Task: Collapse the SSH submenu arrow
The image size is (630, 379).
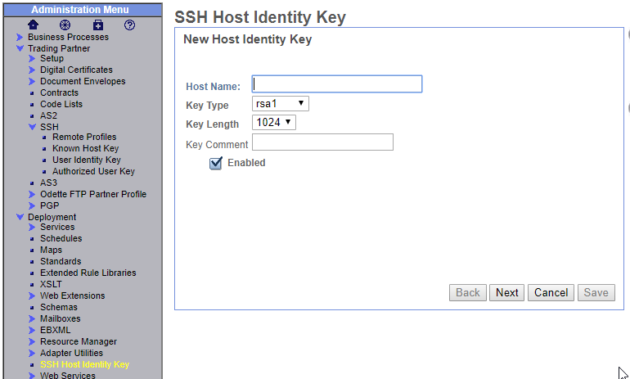Action: tap(32, 128)
